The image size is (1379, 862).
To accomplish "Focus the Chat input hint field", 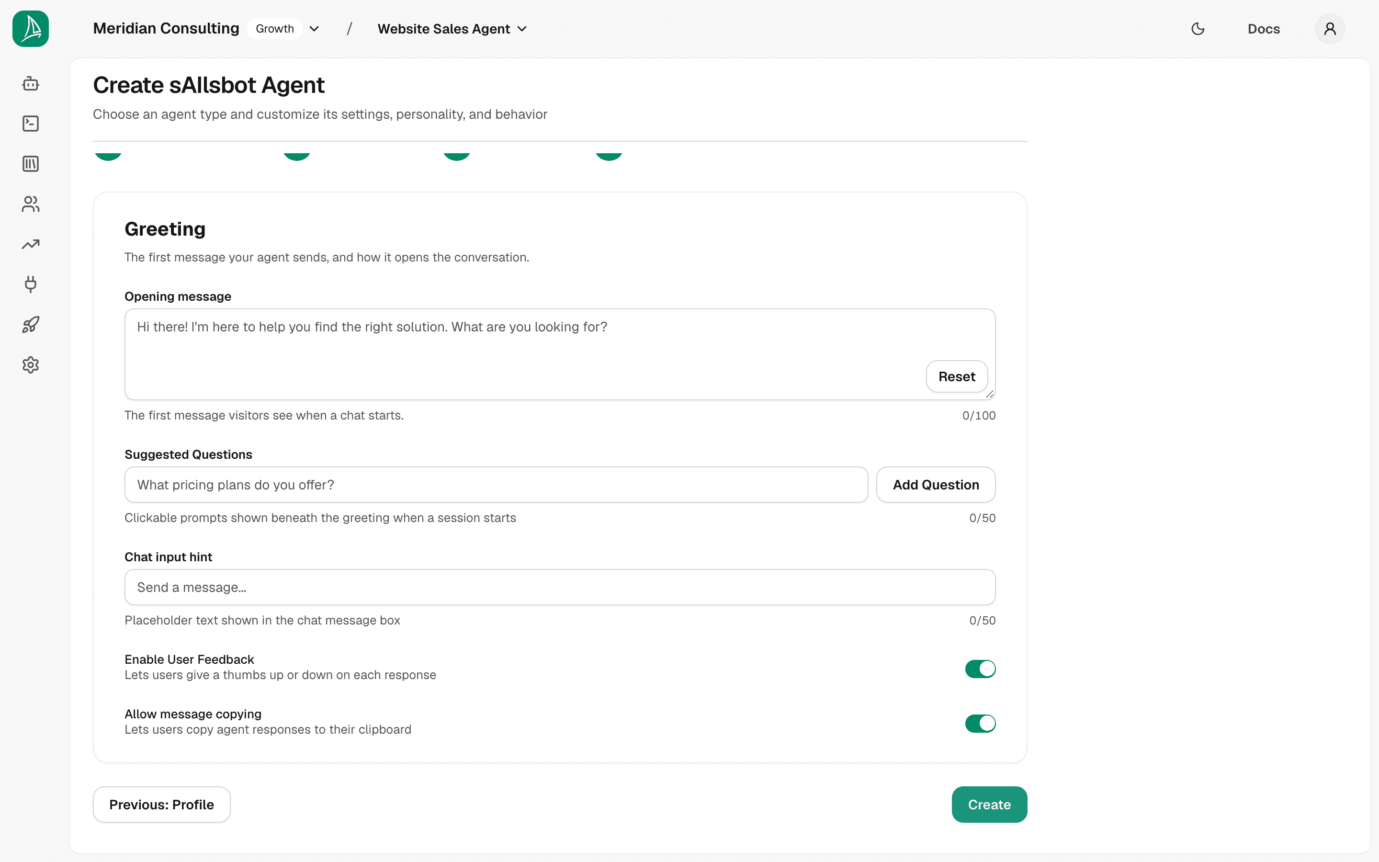I will 560,587.
